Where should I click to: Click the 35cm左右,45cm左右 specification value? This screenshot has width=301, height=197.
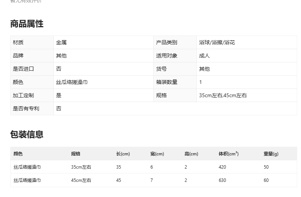pos(223,95)
